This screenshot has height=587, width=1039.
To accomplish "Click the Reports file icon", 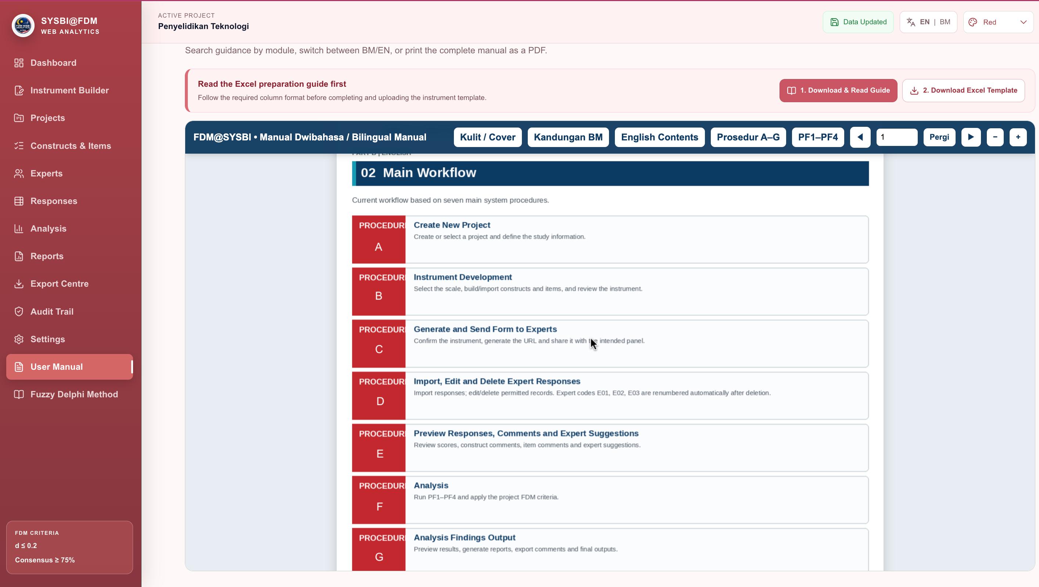I will pos(19,256).
